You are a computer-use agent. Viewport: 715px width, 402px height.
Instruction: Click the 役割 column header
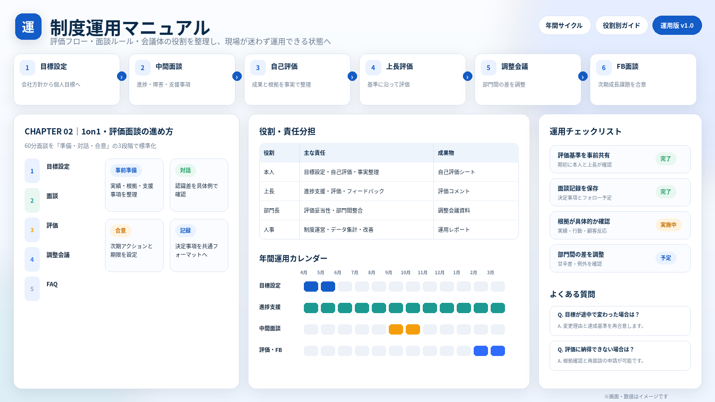(279, 153)
